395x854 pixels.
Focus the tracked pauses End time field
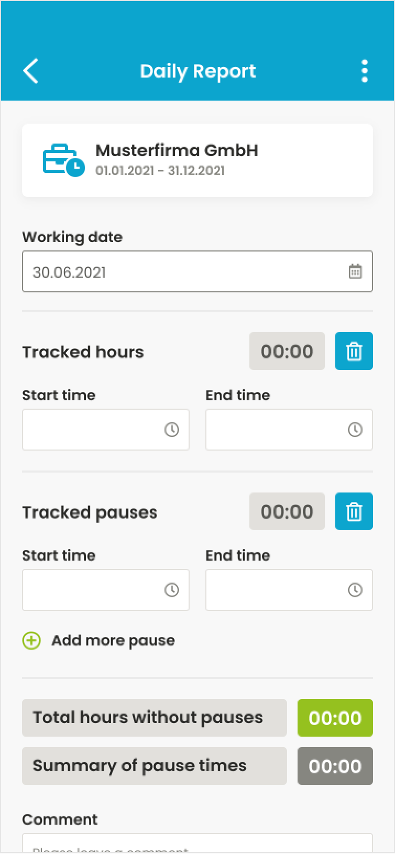click(275, 590)
